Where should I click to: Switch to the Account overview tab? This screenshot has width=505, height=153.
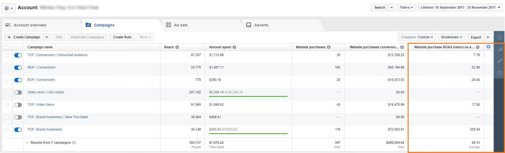(x=30, y=25)
